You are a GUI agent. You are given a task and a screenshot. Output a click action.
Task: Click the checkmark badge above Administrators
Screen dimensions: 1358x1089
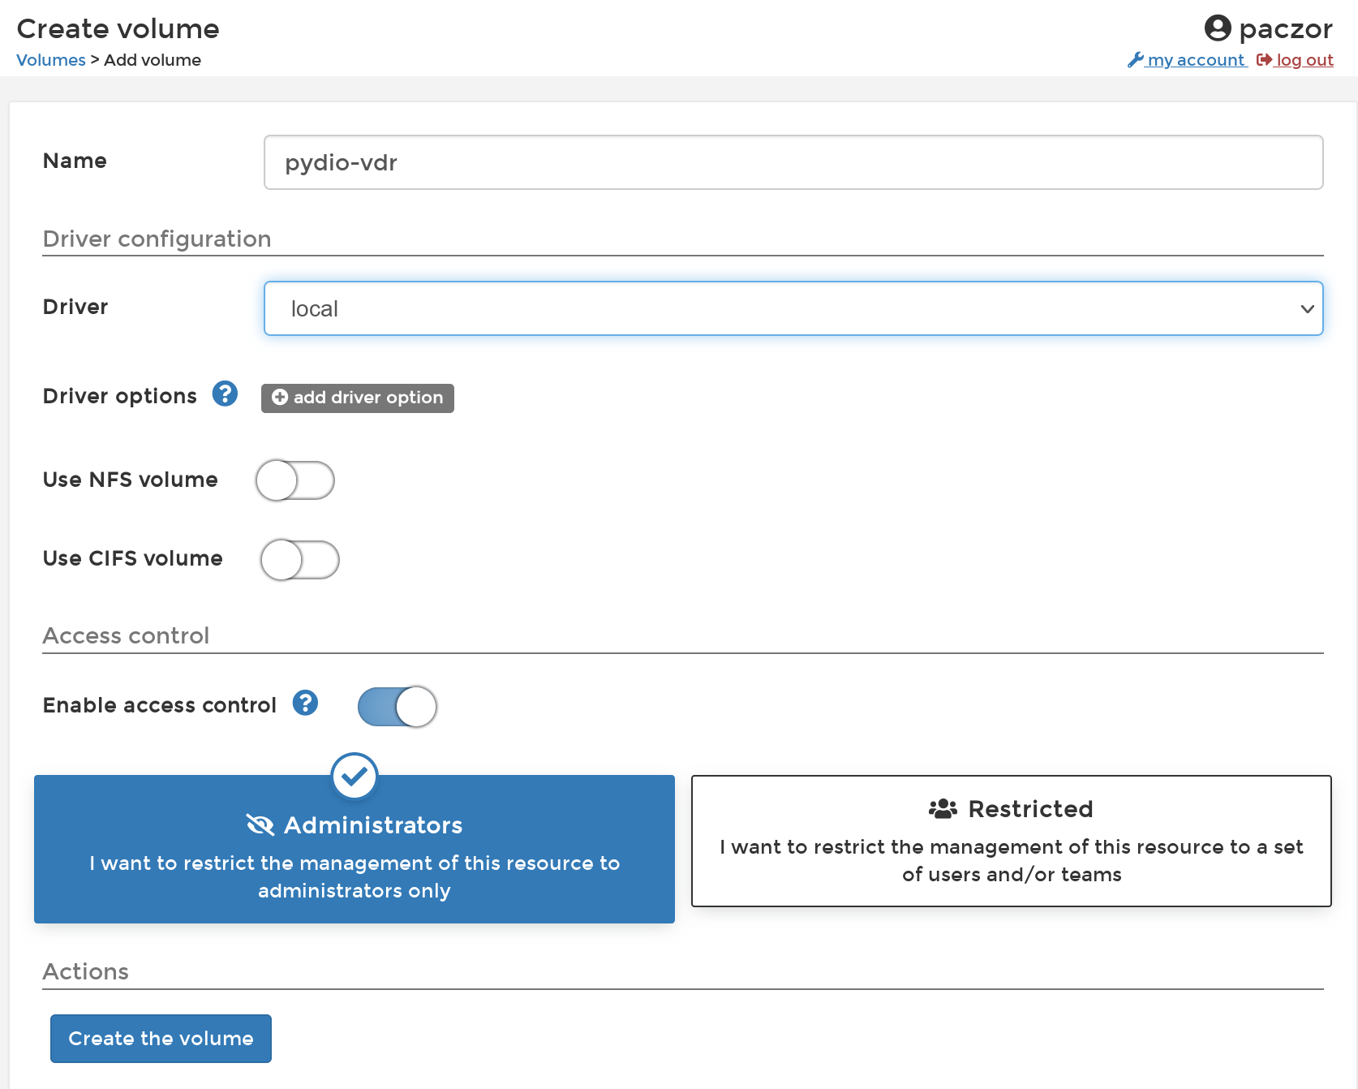(x=355, y=777)
